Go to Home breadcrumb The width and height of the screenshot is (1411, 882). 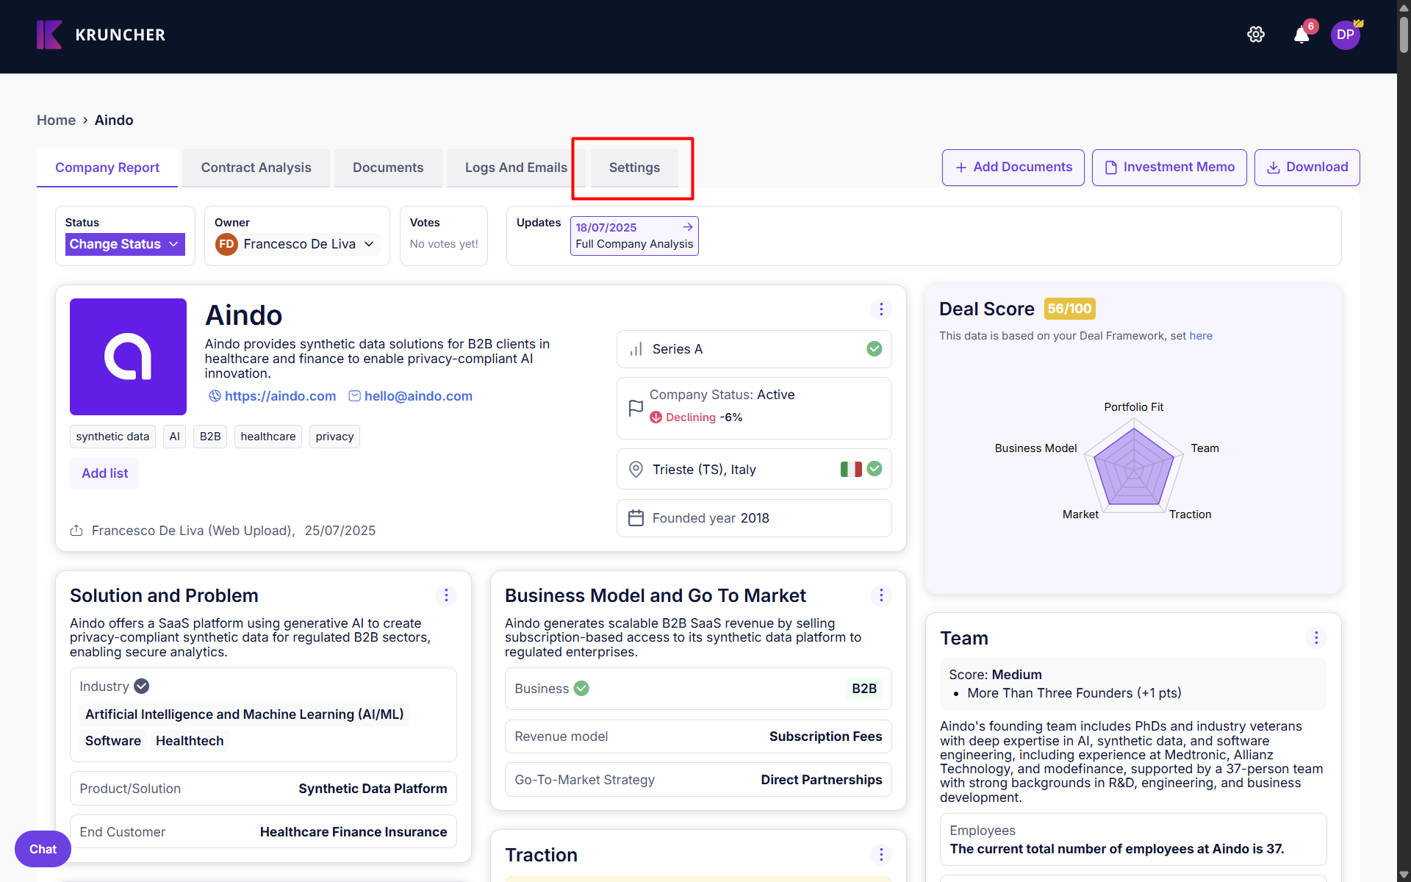coord(56,120)
